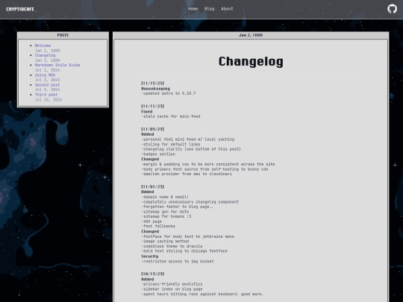Click the POSTS sidebar header
The image size is (403, 302).
point(63,35)
